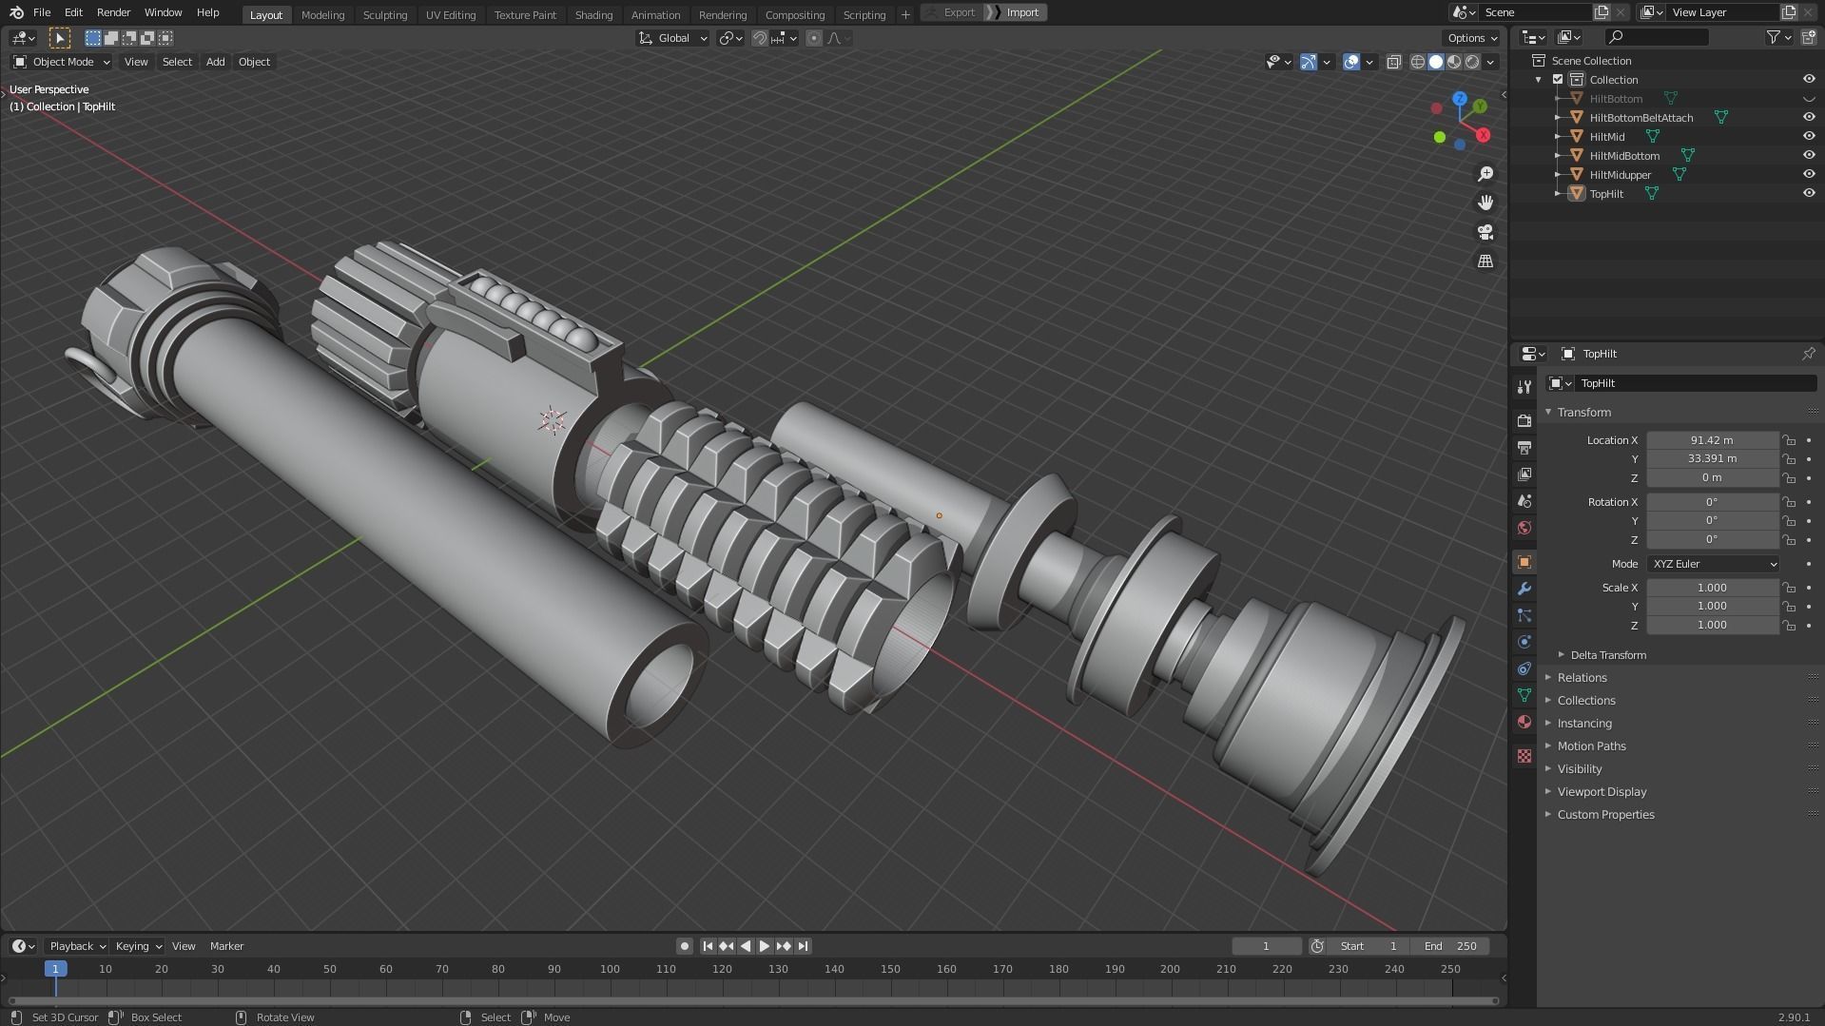Toggle proportional editing button

coord(813,38)
